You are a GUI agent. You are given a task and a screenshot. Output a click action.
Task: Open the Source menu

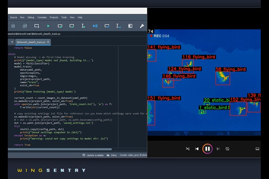pos(13,18)
